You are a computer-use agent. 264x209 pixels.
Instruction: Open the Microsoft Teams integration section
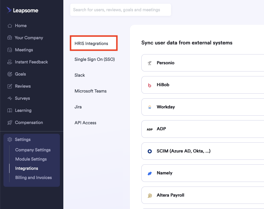click(90, 91)
